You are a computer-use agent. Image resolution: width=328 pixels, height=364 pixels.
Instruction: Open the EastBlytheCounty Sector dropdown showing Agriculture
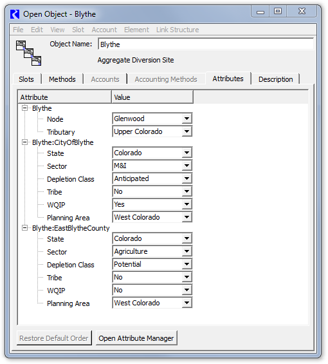152,251
